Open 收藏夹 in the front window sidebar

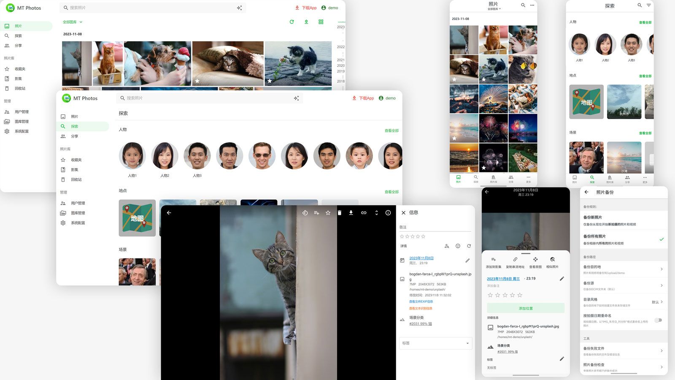pos(76,160)
